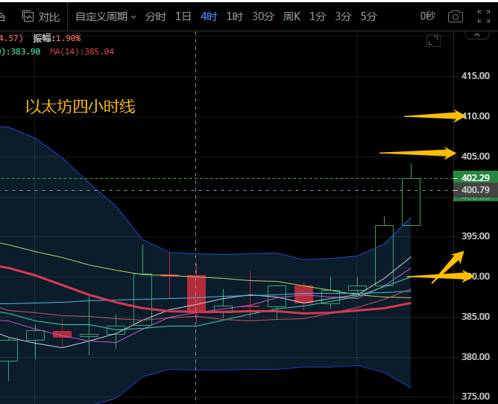Image resolution: width=498 pixels, height=404 pixels.
Task: Click the 375.00 price axis label
Action: (476, 396)
